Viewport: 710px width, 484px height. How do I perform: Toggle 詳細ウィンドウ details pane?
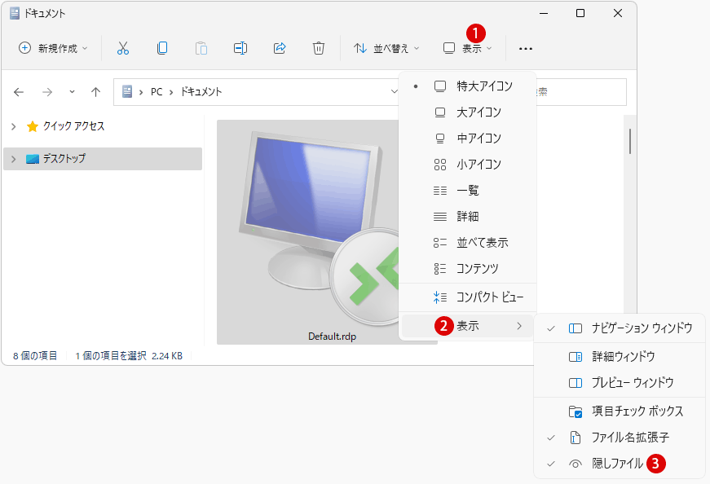[x=620, y=357]
